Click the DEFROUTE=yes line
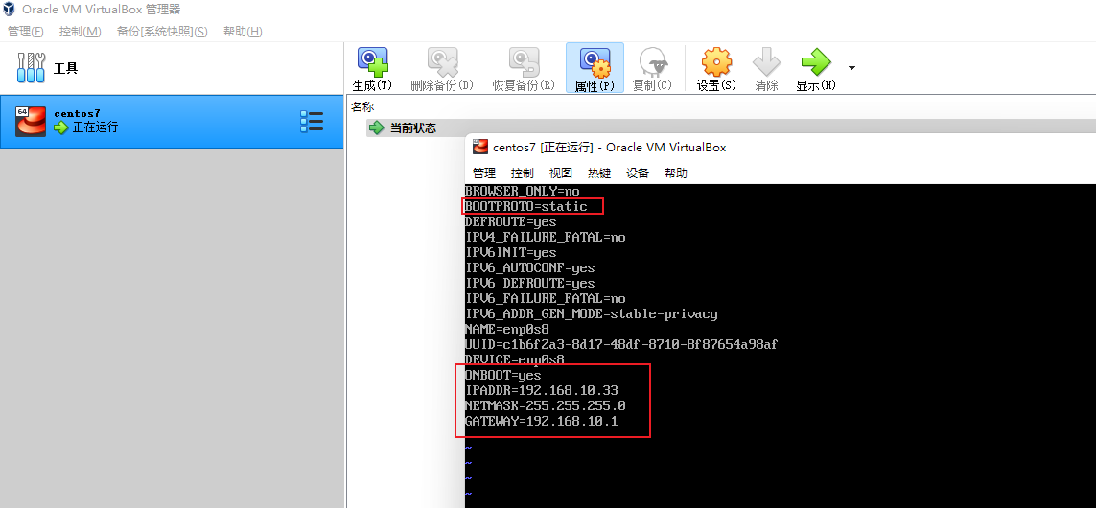This screenshot has width=1096, height=508. point(510,221)
